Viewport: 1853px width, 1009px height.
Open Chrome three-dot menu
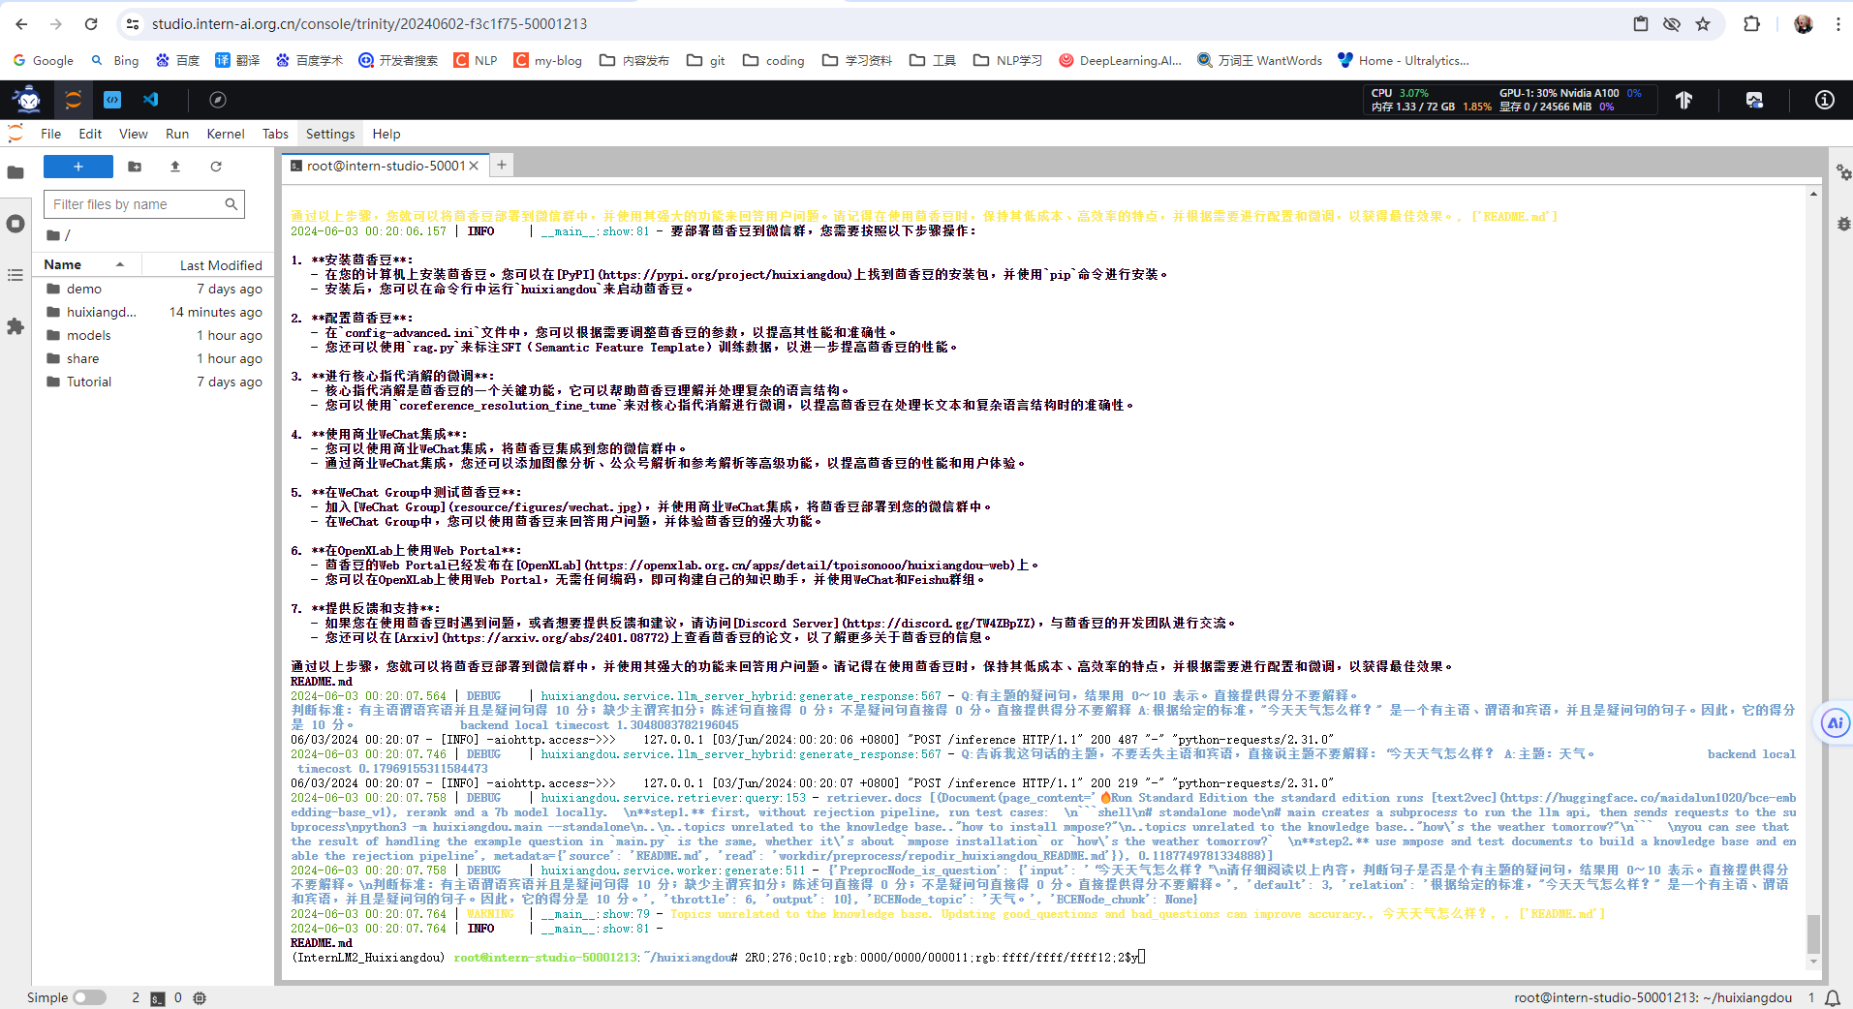pos(1838,24)
